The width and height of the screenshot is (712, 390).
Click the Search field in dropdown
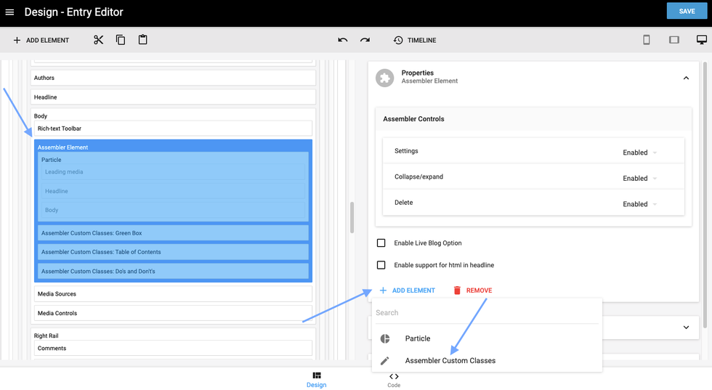click(485, 313)
